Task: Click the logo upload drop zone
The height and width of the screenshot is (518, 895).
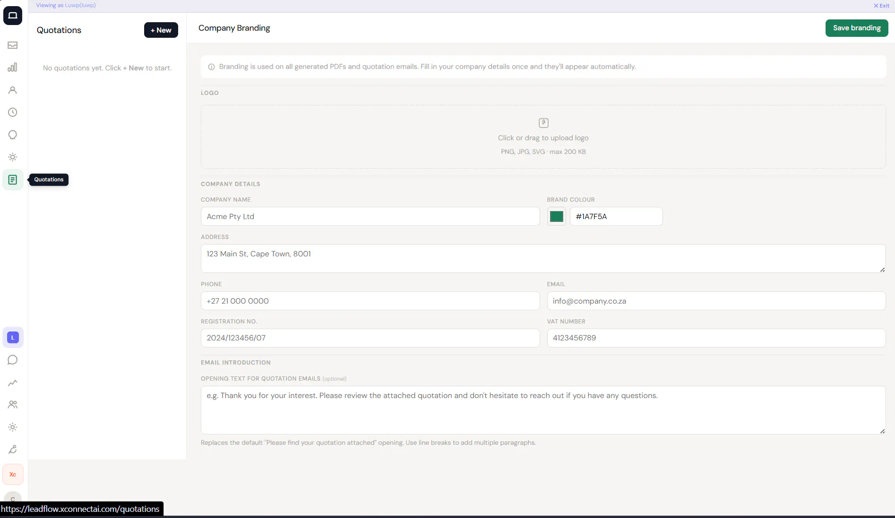Action: coord(543,137)
